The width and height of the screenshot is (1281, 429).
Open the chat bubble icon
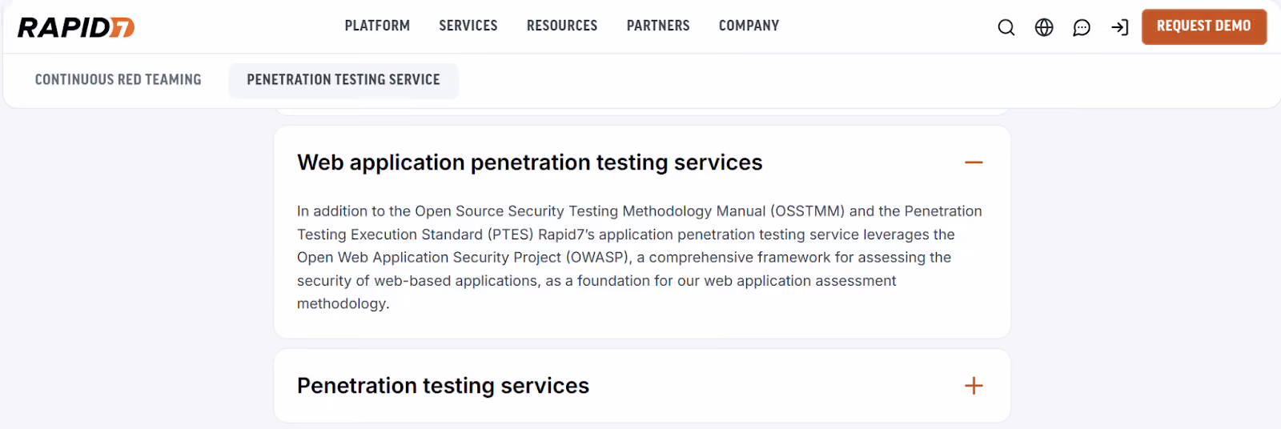pos(1082,28)
